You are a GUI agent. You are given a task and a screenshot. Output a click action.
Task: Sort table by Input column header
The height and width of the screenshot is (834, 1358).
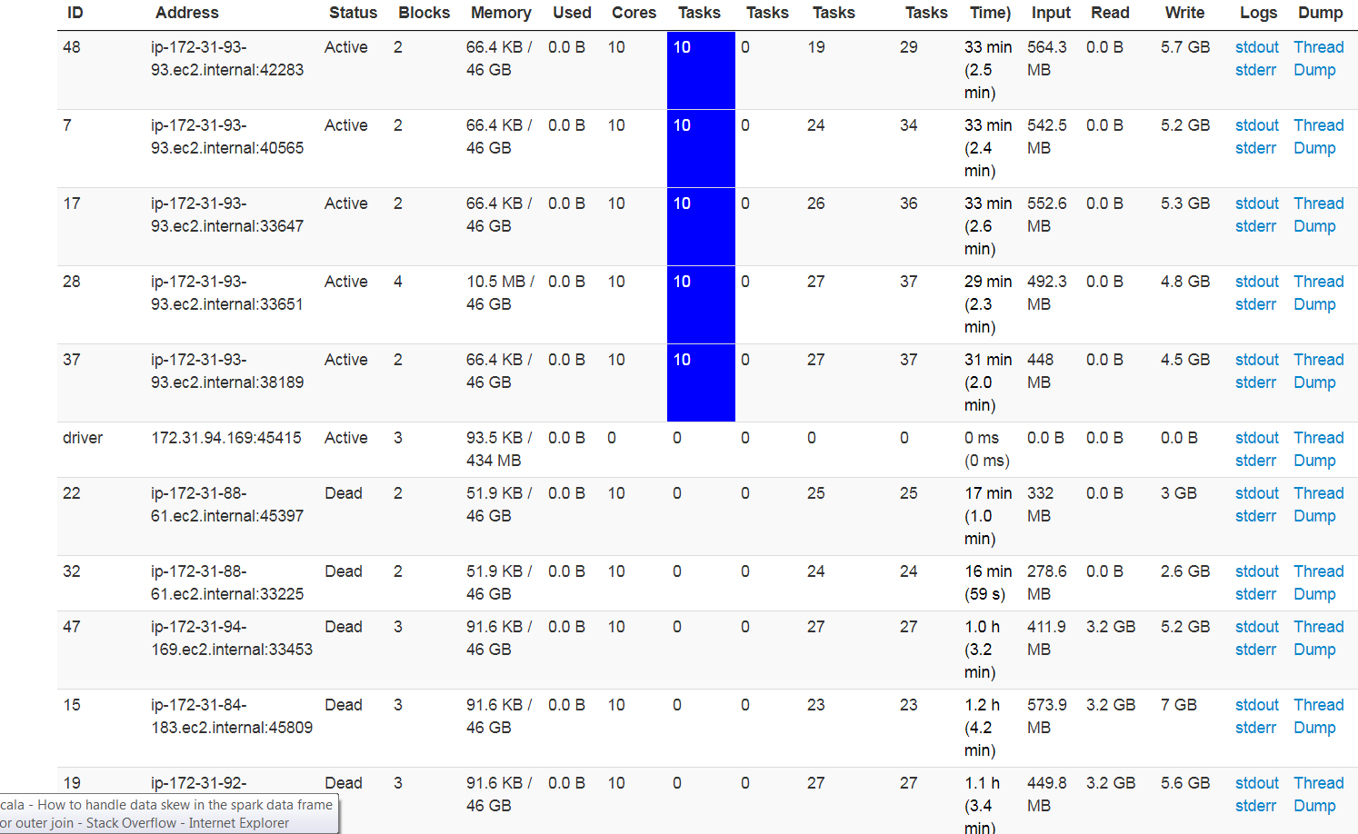1051,13
